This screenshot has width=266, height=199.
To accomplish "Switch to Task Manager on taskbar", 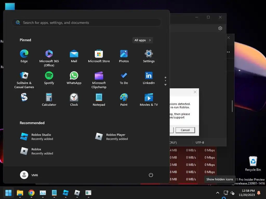I will tap(43, 193).
